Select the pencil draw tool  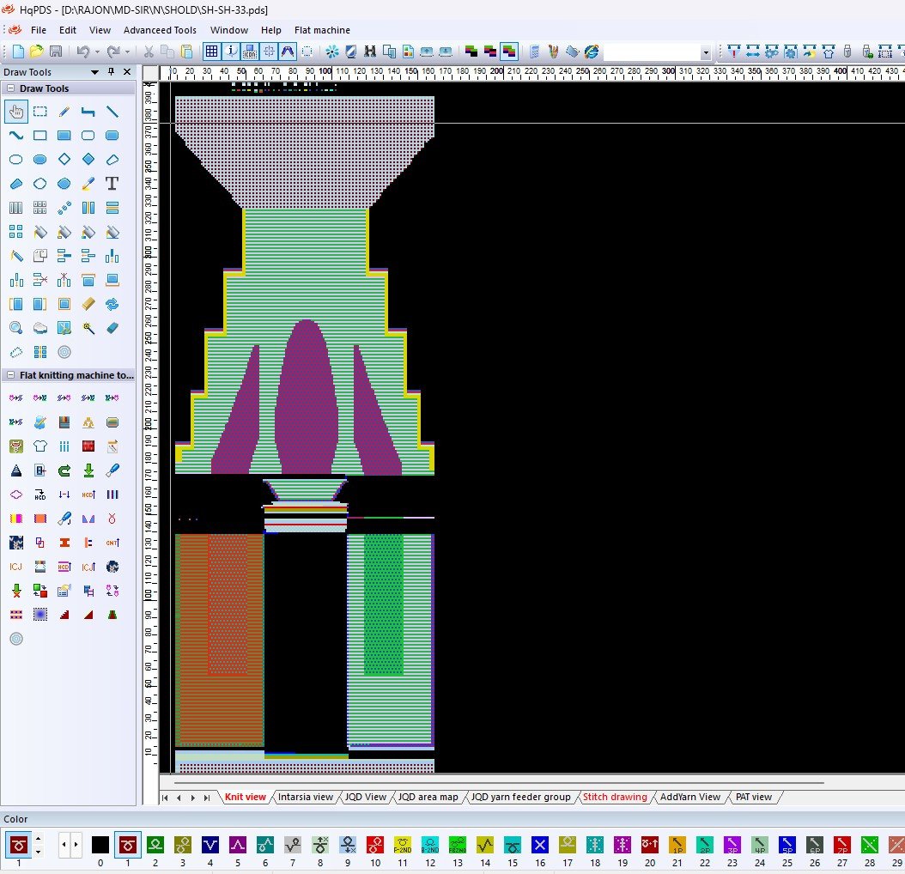[64, 112]
